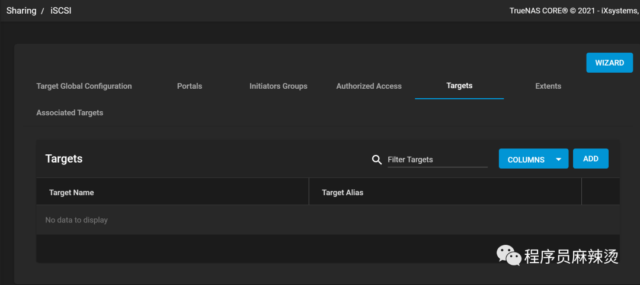640x285 pixels.
Task: Switch to the Extents tab
Action: tap(548, 86)
